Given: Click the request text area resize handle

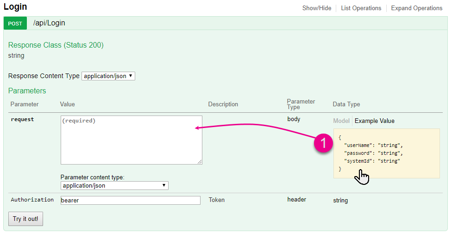Looking at the screenshot, I should click(200, 162).
